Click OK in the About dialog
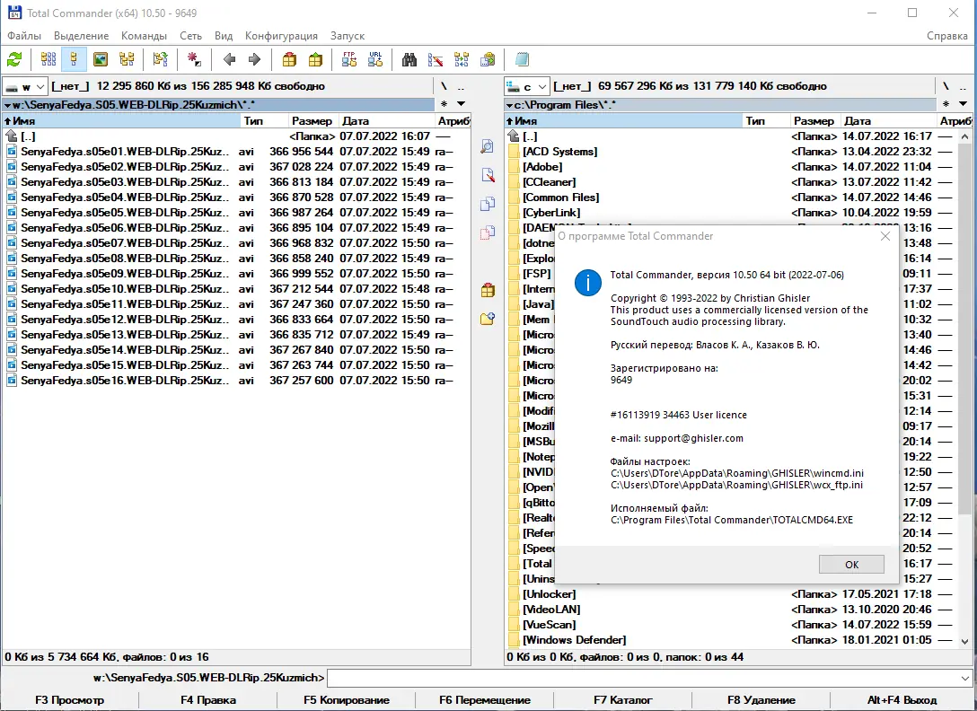 point(850,564)
